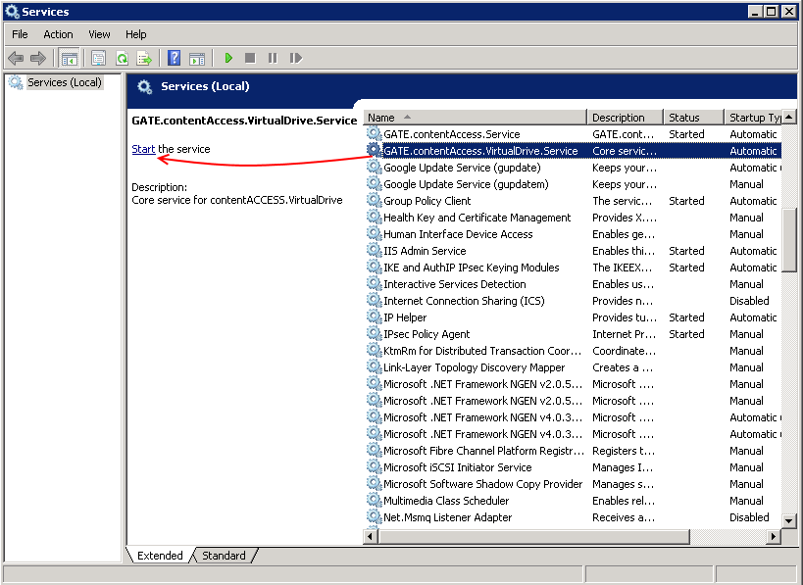The height and width of the screenshot is (585, 803).
Task: Open Properties from the toolbar icon
Action: (x=98, y=59)
